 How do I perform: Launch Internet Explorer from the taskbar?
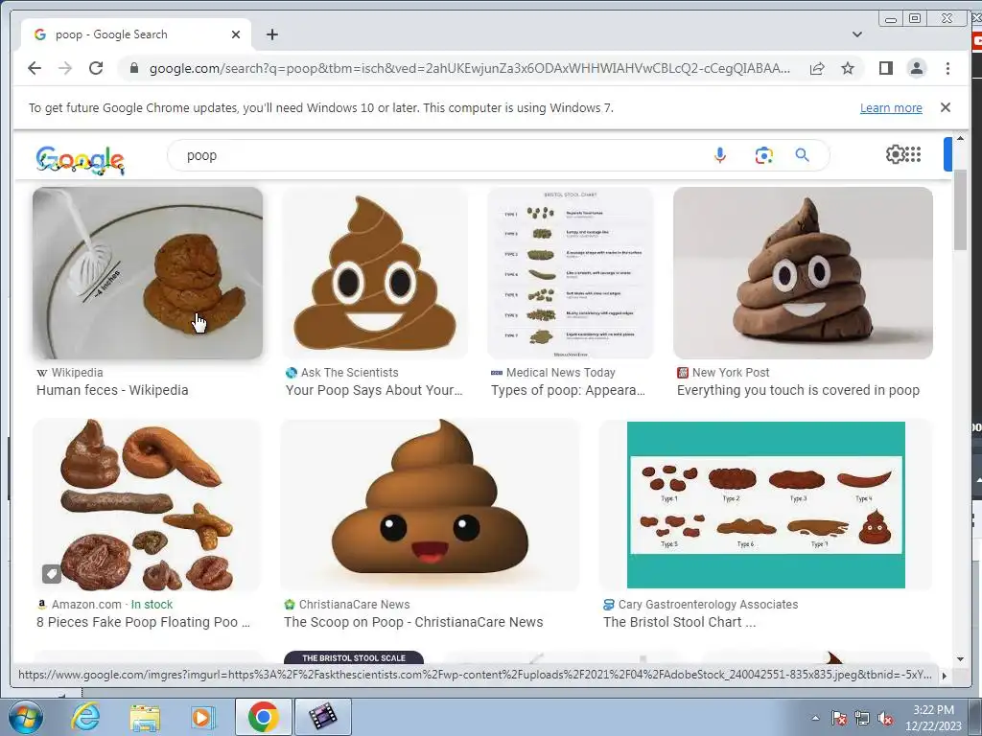tap(85, 717)
